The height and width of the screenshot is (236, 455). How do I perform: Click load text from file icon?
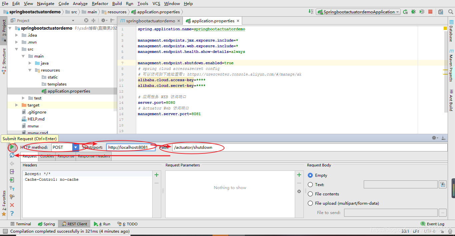(443, 184)
